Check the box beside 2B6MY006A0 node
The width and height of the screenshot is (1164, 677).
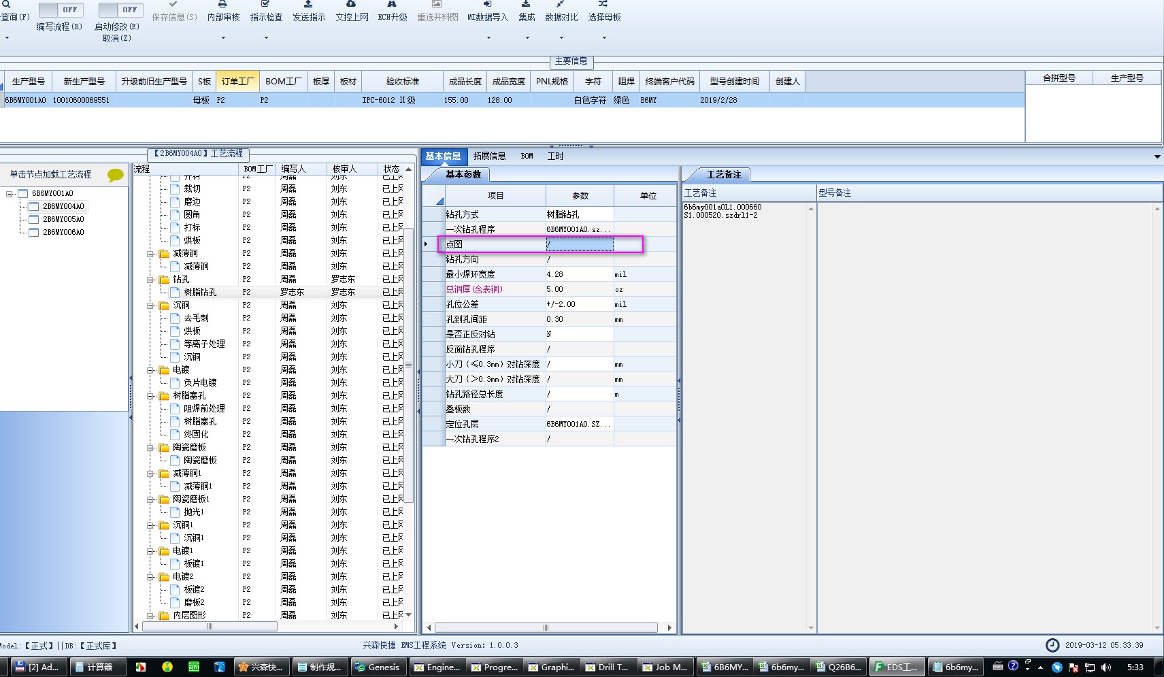tap(33, 232)
